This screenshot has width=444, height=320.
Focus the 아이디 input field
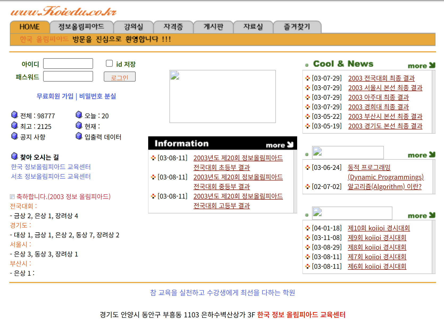coord(68,64)
